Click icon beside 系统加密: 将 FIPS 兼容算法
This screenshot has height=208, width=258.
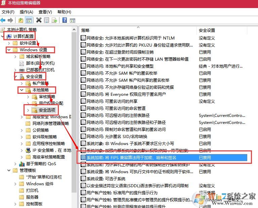click(83, 157)
